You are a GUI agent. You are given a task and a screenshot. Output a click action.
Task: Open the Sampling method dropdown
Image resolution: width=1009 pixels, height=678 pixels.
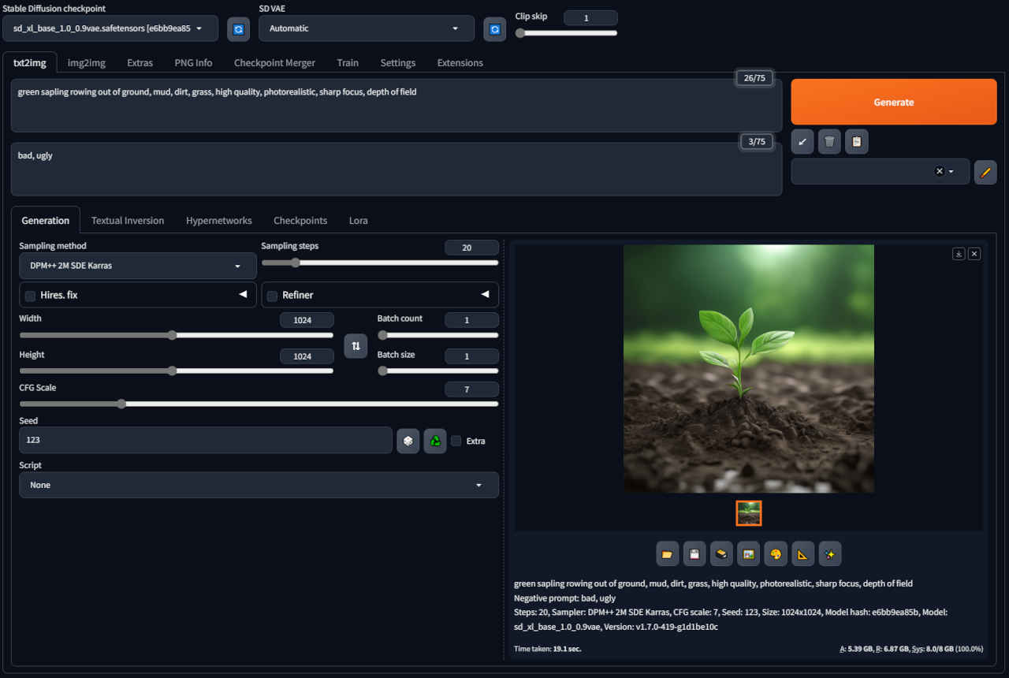click(x=137, y=266)
